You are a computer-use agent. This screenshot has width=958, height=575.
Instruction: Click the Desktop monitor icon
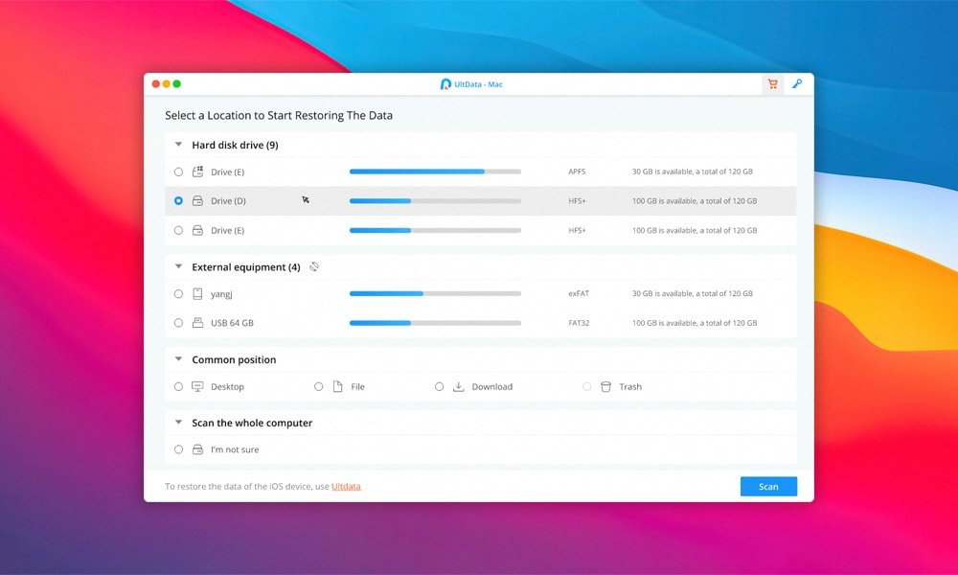[197, 386]
